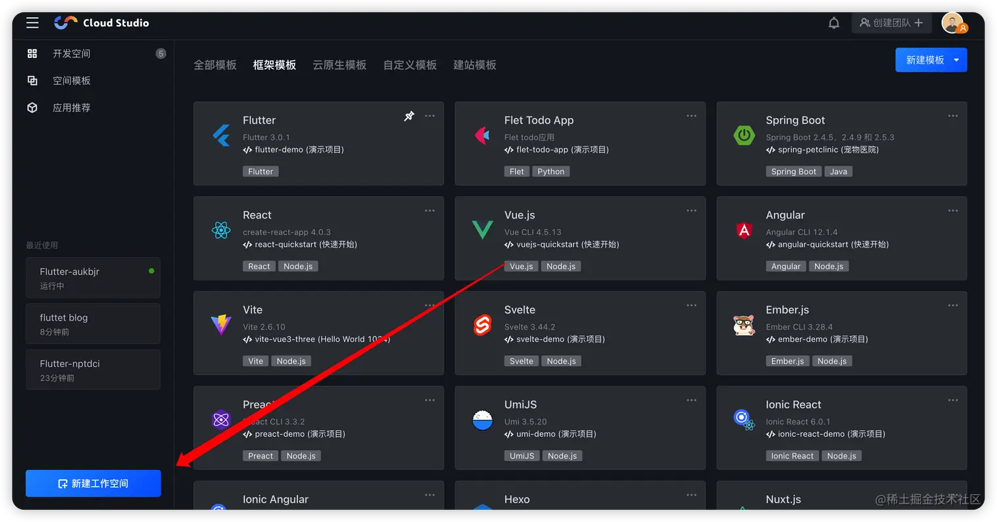997x522 pixels.
Task: Click the Angular logo icon
Action: (744, 230)
